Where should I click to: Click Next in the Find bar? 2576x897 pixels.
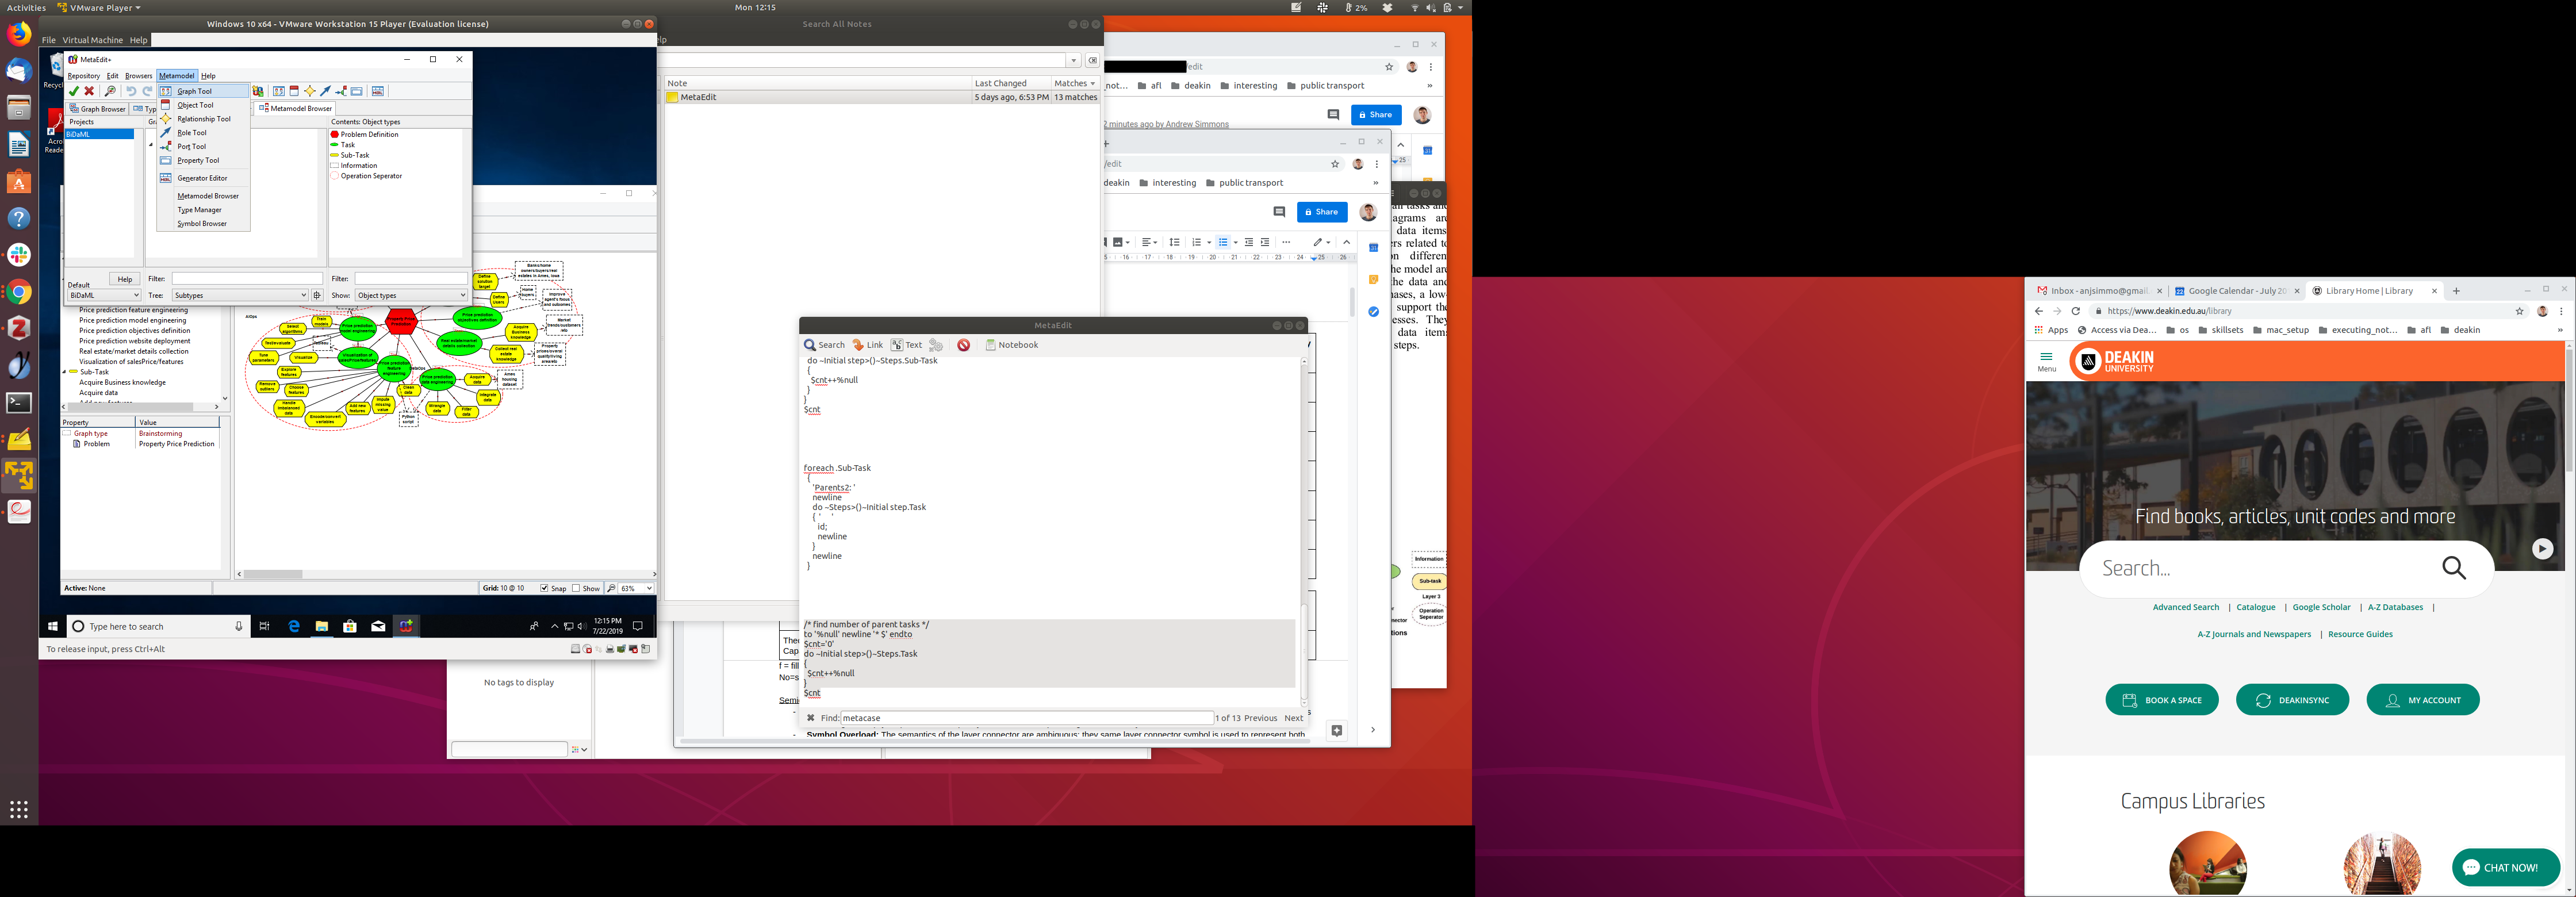[x=1293, y=718]
